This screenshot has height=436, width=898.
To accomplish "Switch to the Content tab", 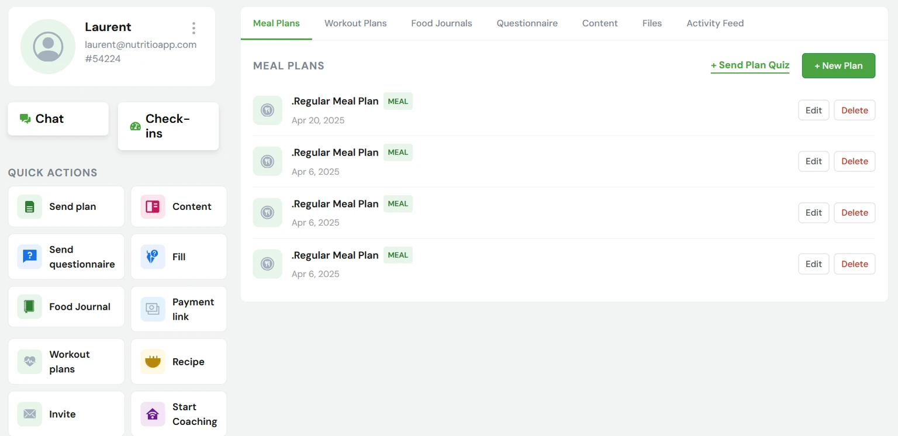I will tap(600, 23).
